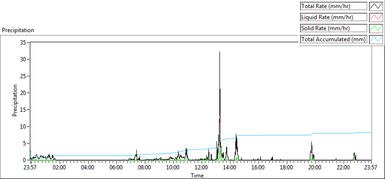Viewport: 385px width, 179px height.
Task: Click the 16:00 time axis label
Action: click(x=258, y=168)
